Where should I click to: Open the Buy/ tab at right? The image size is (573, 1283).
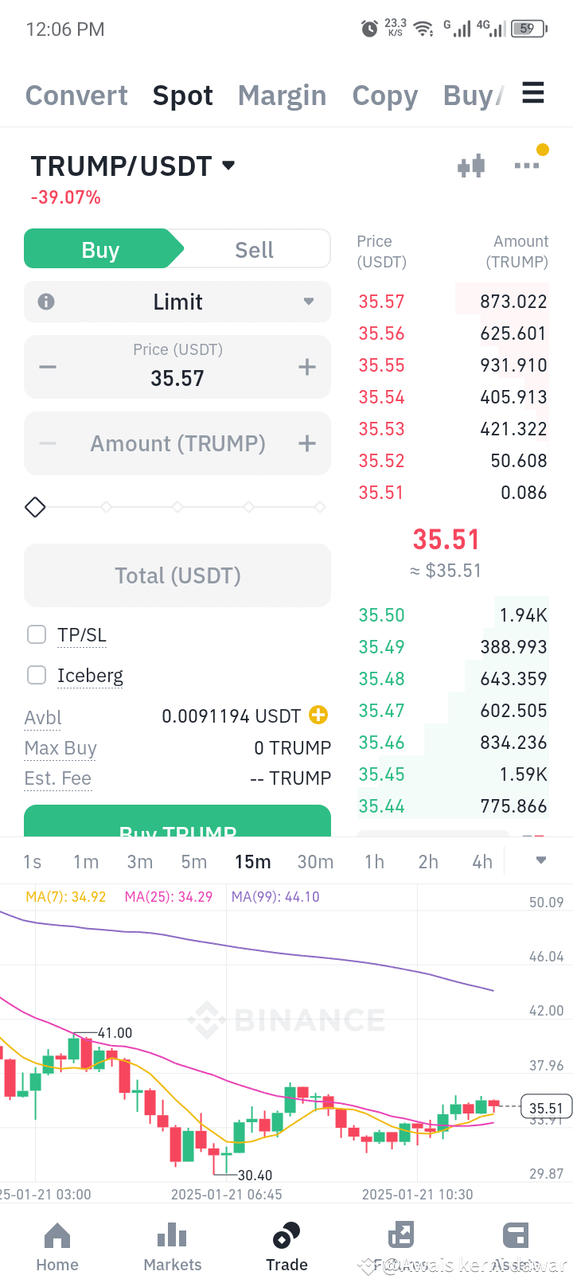[473, 96]
